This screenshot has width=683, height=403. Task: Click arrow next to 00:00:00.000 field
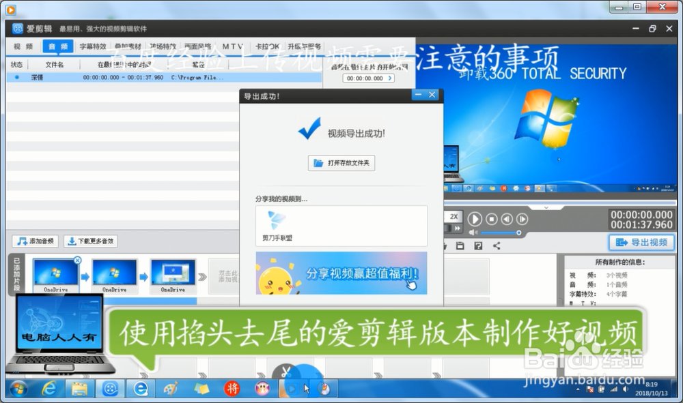pyautogui.click(x=390, y=78)
